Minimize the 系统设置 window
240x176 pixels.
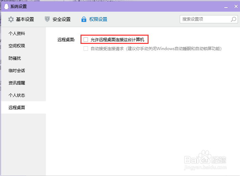(226, 7)
